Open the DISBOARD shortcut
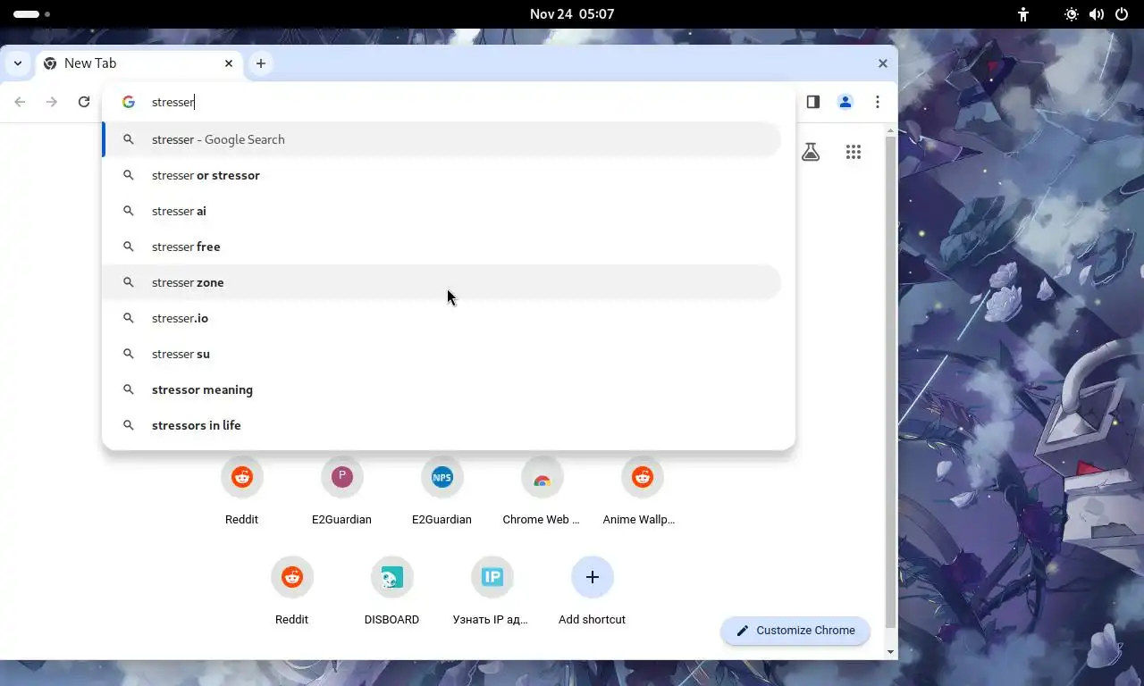This screenshot has width=1144, height=686. pos(392,590)
